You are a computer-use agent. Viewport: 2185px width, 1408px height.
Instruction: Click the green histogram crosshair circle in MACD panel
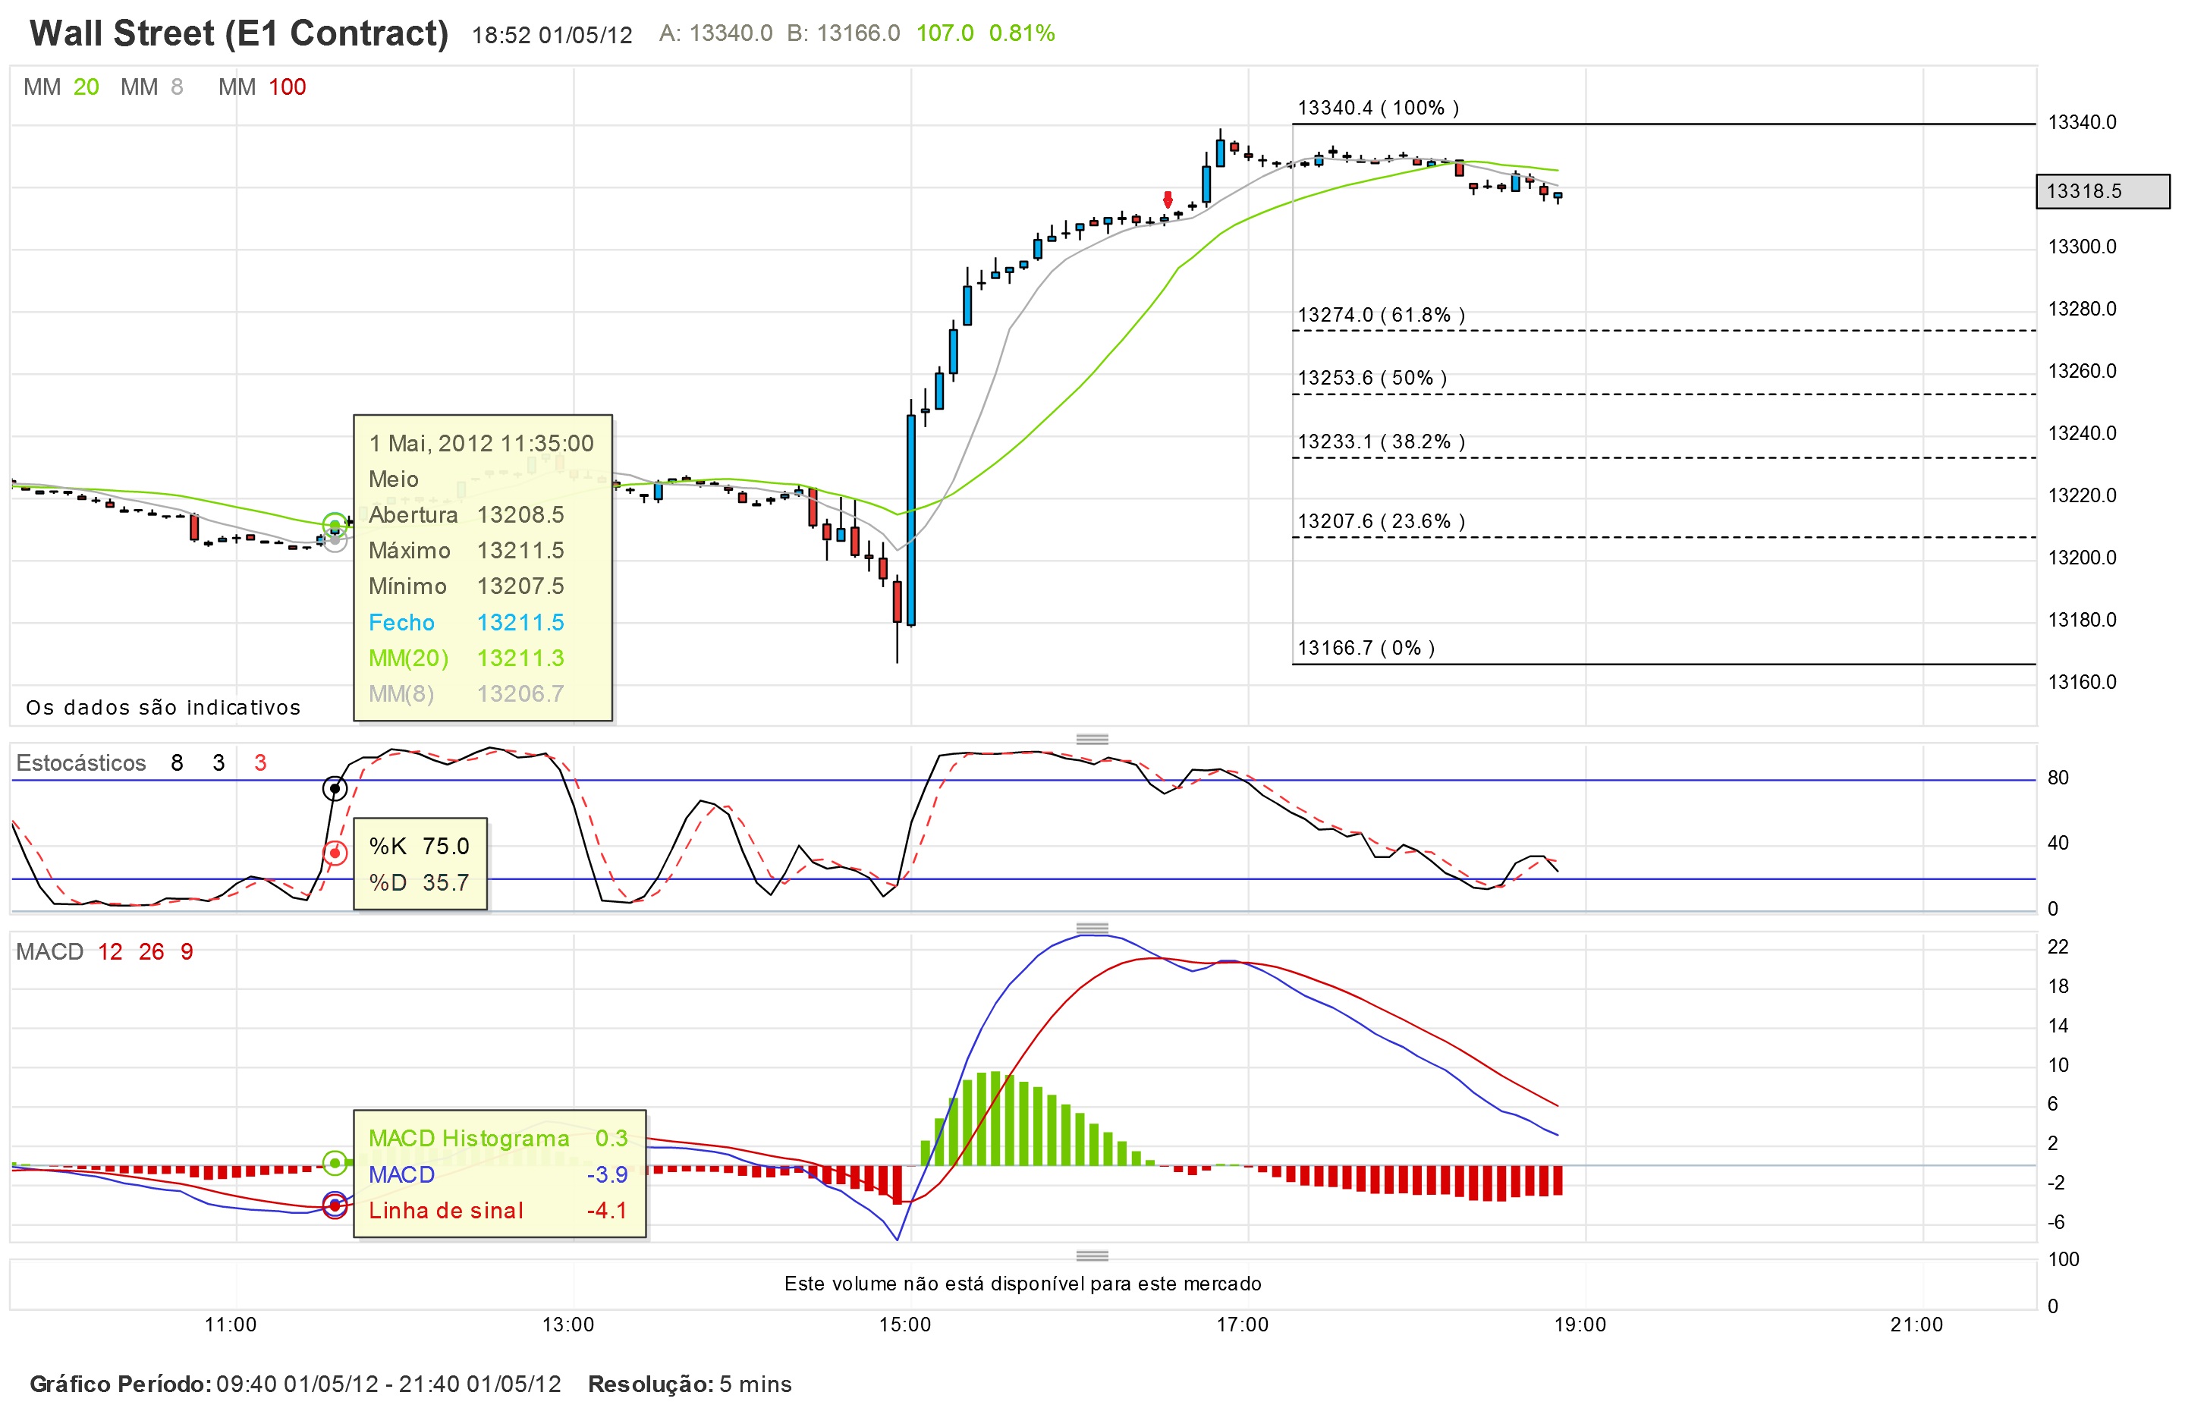click(335, 1163)
